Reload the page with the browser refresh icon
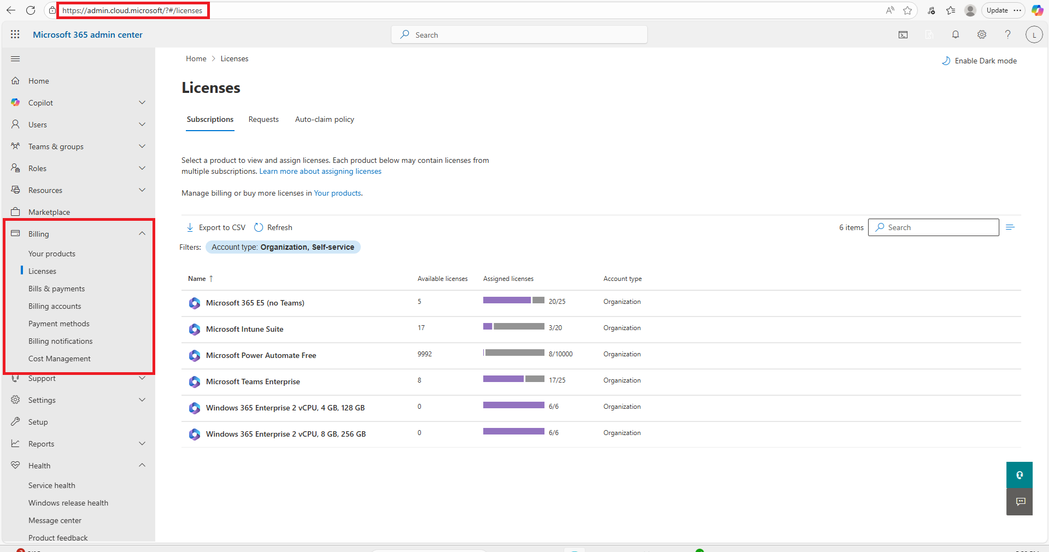Viewport: 1049px width, 552px height. click(31, 10)
